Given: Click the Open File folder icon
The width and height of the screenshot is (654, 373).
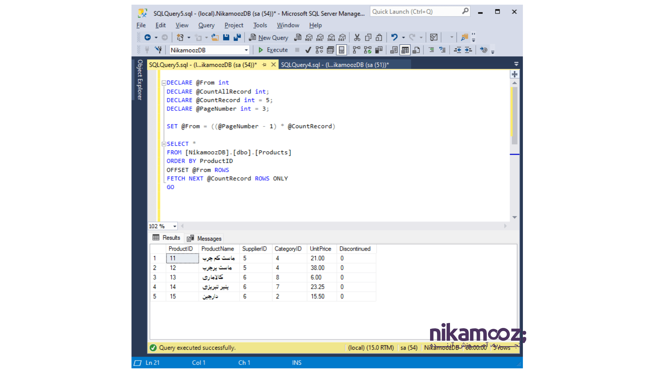Looking at the screenshot, I should (215, 38).
